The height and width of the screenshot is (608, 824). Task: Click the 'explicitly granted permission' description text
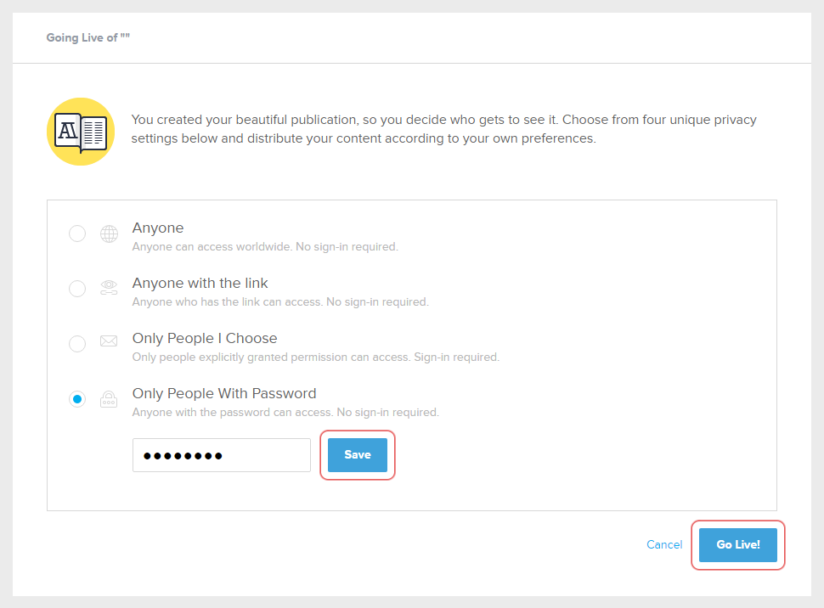315,357
